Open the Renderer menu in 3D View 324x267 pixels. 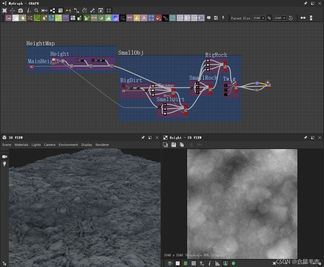(x=102, y=145)
